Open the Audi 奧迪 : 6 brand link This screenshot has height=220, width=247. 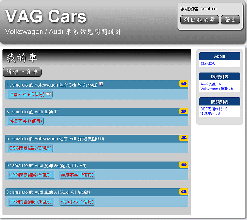[211, 84]
